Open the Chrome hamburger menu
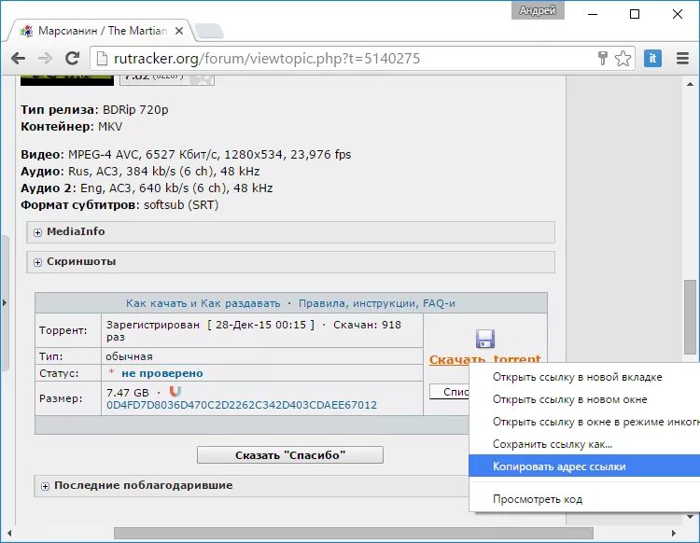The image size is (700, 543). coord(682,59)
